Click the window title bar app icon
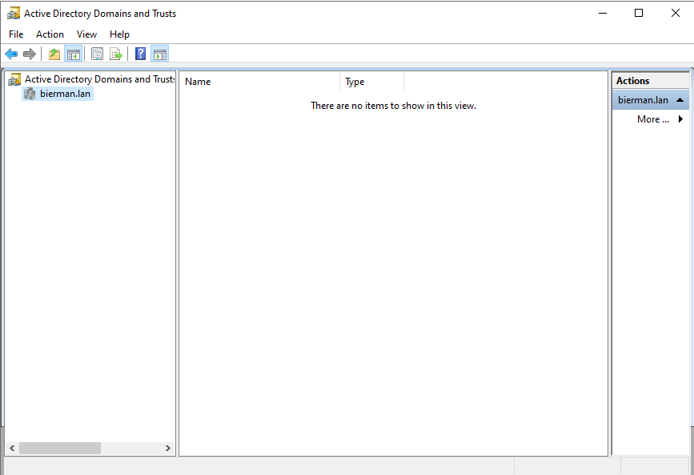This screenshot has width=694, height=475. (x=14, y=14)
